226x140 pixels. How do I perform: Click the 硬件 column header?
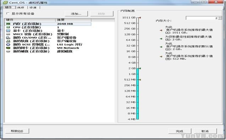(30, 20)
